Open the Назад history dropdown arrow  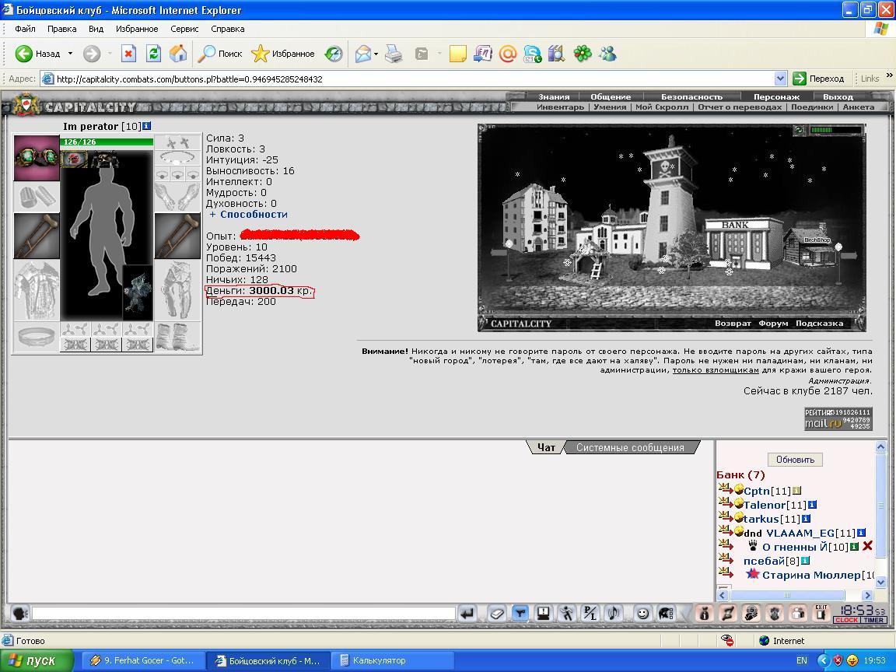70,54
